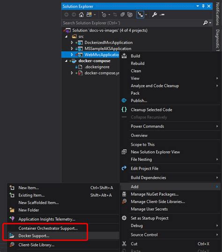The width and height of the screenshot is (222, 252).
Task: Expand the WebMvcApplication project node
Action: tap(72, 54)
